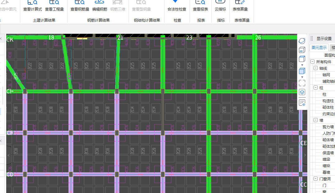Collapse 墙 tree group
The image size is (335, 193).
[315, 120]
